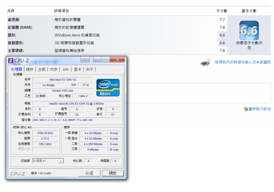Open the 处理器 #1 selection dropdown
The width and height of the screenshot is (274, 192).
(48, 161)
